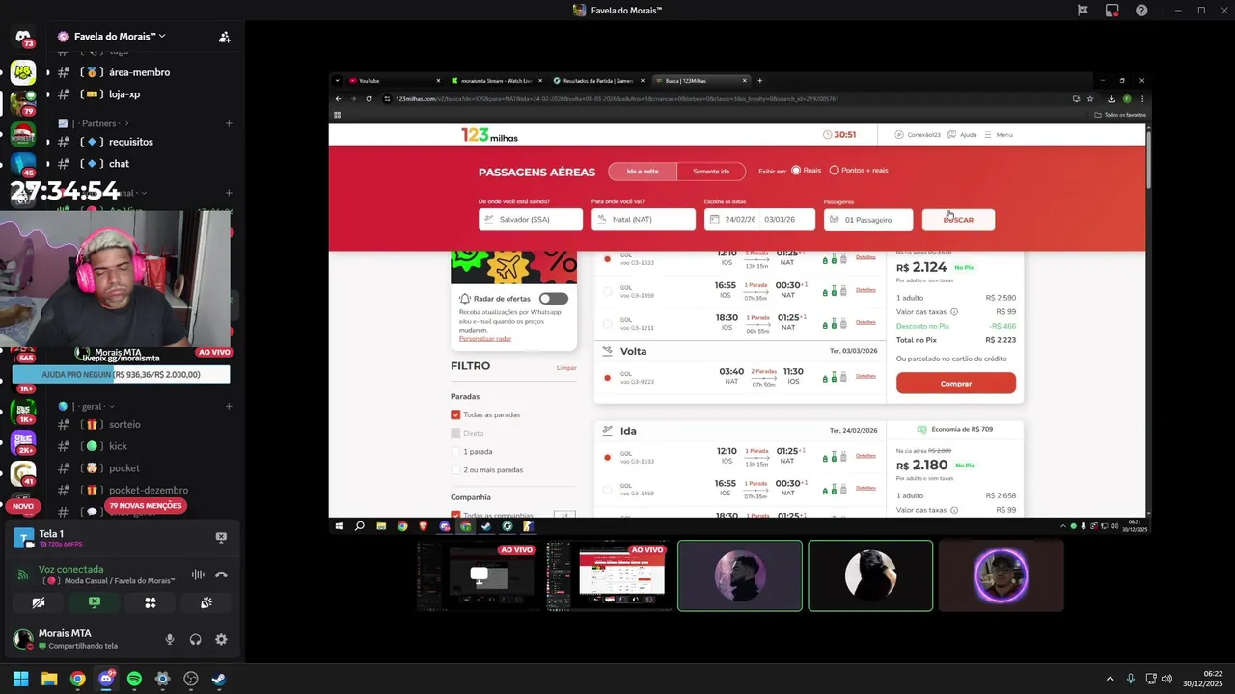Open Steam from the Windows taskbar
The height and width of the screenshot is (694, 1235).
coord(219,679)
